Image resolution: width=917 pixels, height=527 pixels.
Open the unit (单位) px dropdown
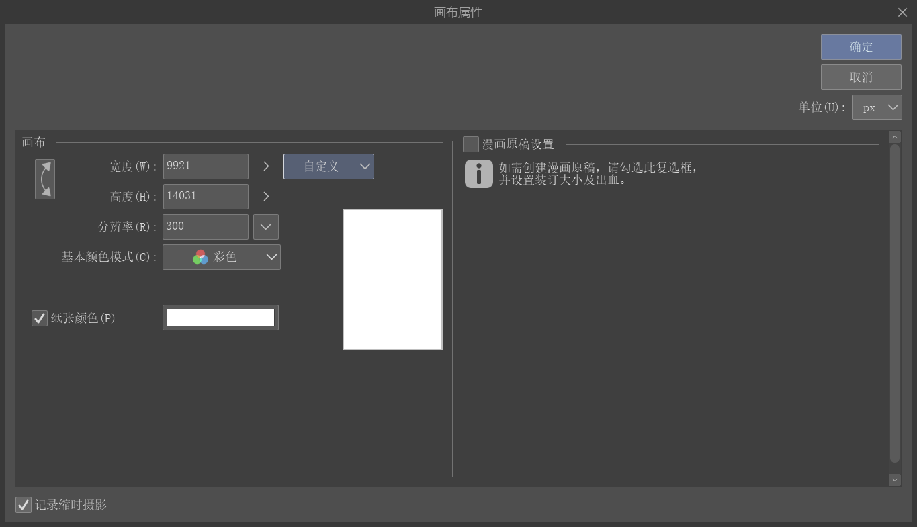[x=877, y=107]
